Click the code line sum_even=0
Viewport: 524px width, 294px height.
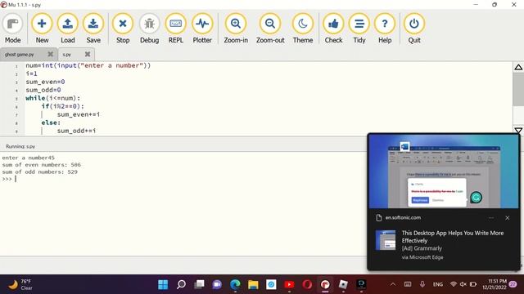45,82
